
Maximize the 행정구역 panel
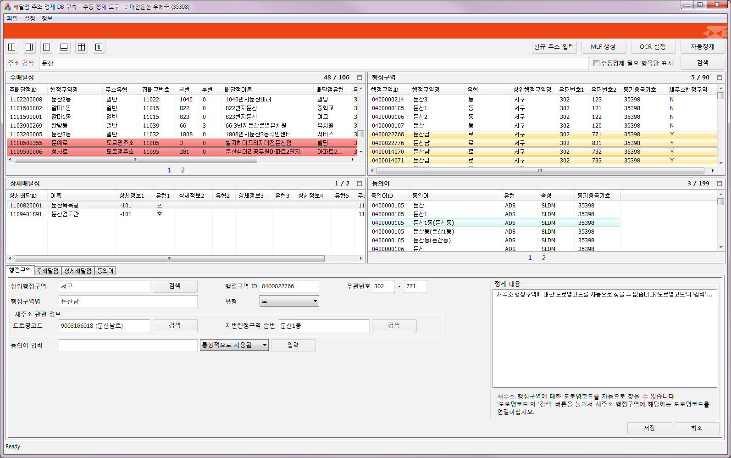point(720,78)
